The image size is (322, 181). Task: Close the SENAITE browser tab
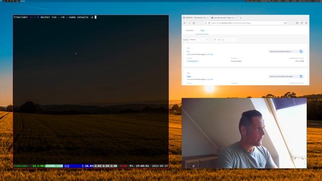coord(208,18)
